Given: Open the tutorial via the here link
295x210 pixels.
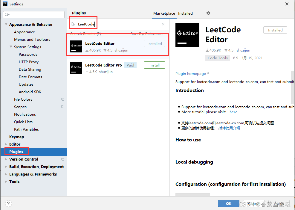Looking at the screenshot, I should click(233, 112).
